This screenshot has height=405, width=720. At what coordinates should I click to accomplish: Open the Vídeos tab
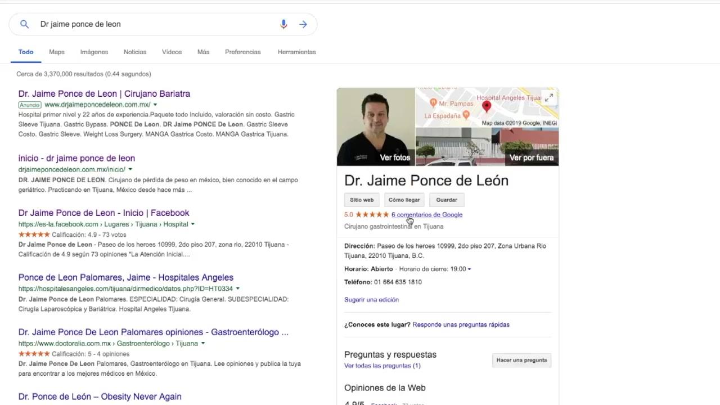point(172,52)
